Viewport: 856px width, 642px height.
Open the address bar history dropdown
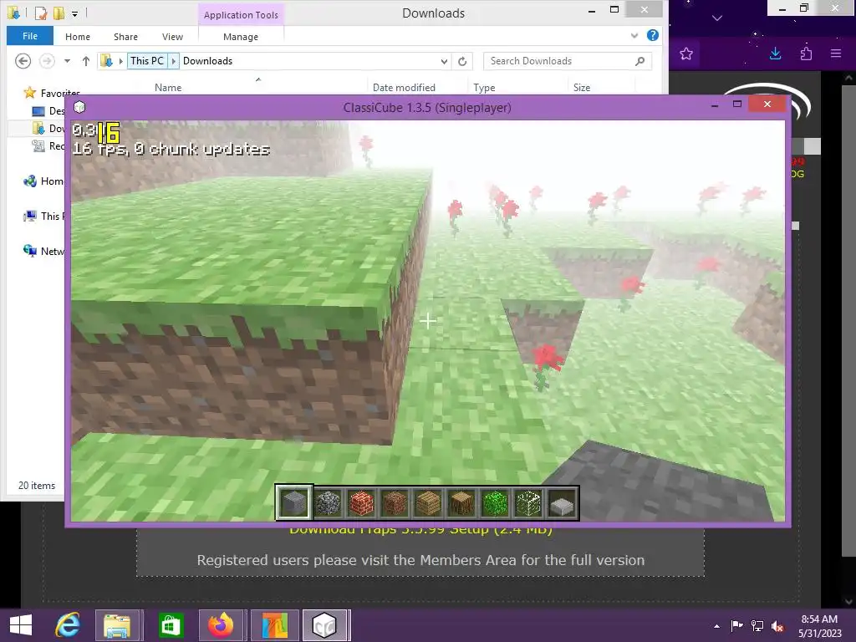(x=445, y=61)
